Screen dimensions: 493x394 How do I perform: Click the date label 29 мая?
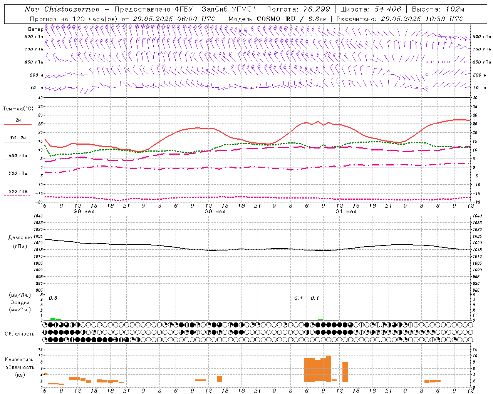tap(84, 212)
